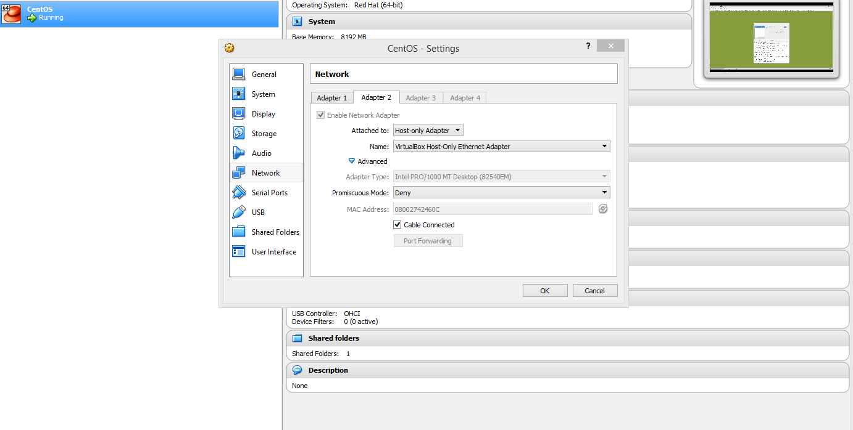Switch to the Adapter 1 tab
Image resolution: width=853 pixels, height=430 pixels.
(332, 98)
